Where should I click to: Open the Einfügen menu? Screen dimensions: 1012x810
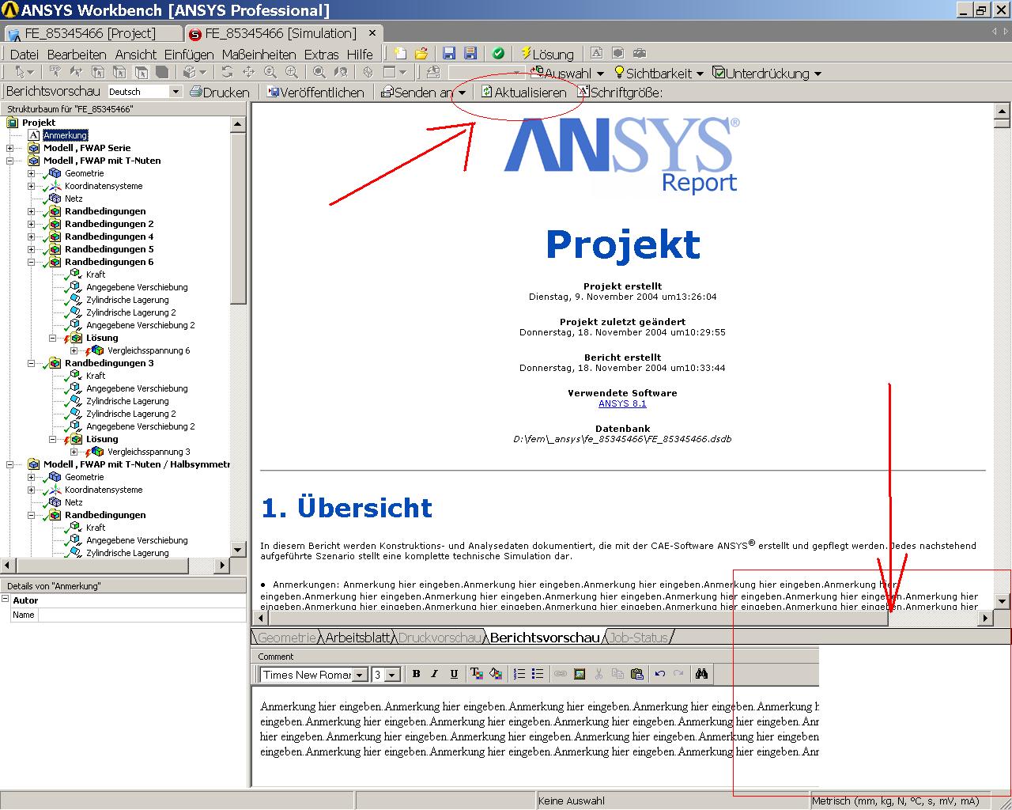click(x=189, y=55)
